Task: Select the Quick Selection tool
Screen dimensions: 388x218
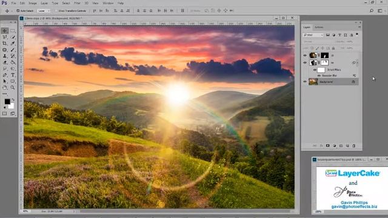Action: [13, 37]
